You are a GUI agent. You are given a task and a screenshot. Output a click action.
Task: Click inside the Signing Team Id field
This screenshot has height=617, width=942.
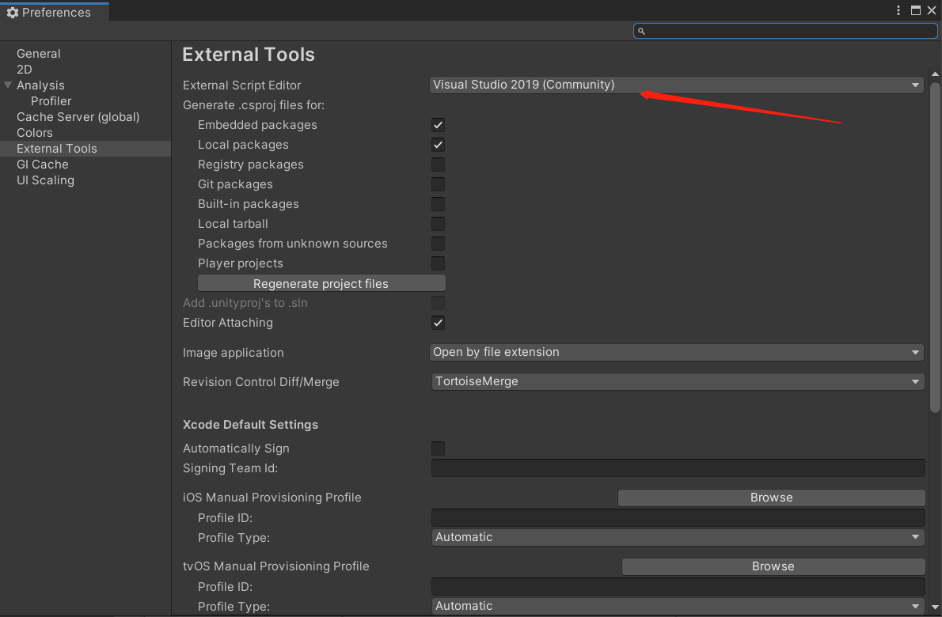click(x=677, y=467)
